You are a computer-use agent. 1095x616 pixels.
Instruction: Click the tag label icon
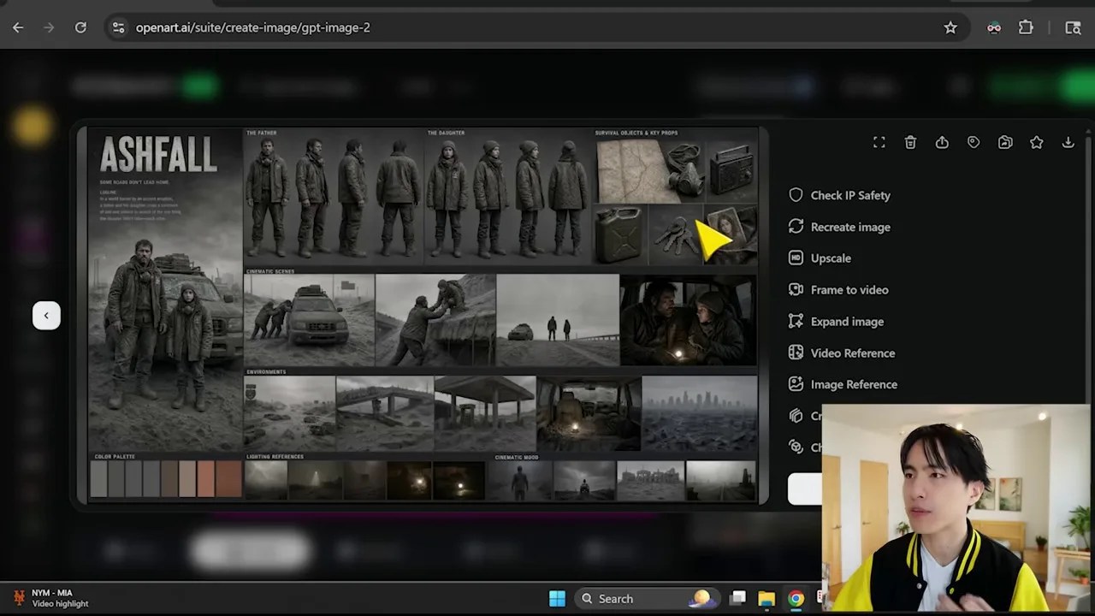click(x=974, y=143)
